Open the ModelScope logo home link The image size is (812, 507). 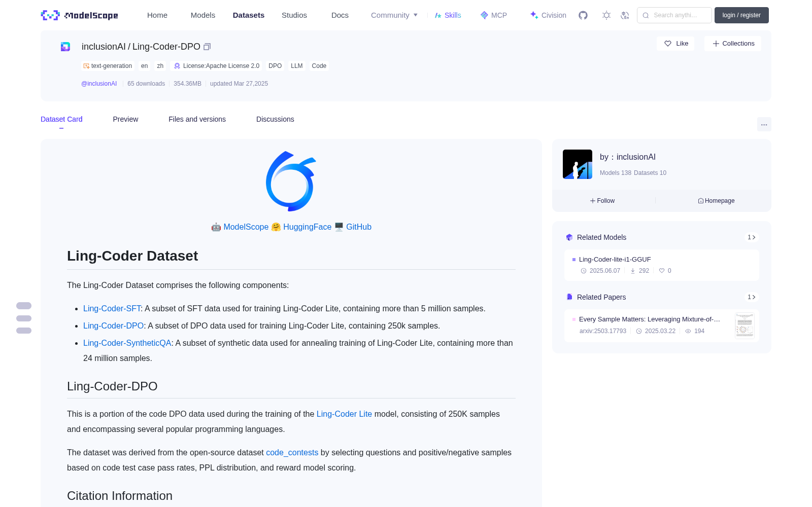click(x=80, y=15)
